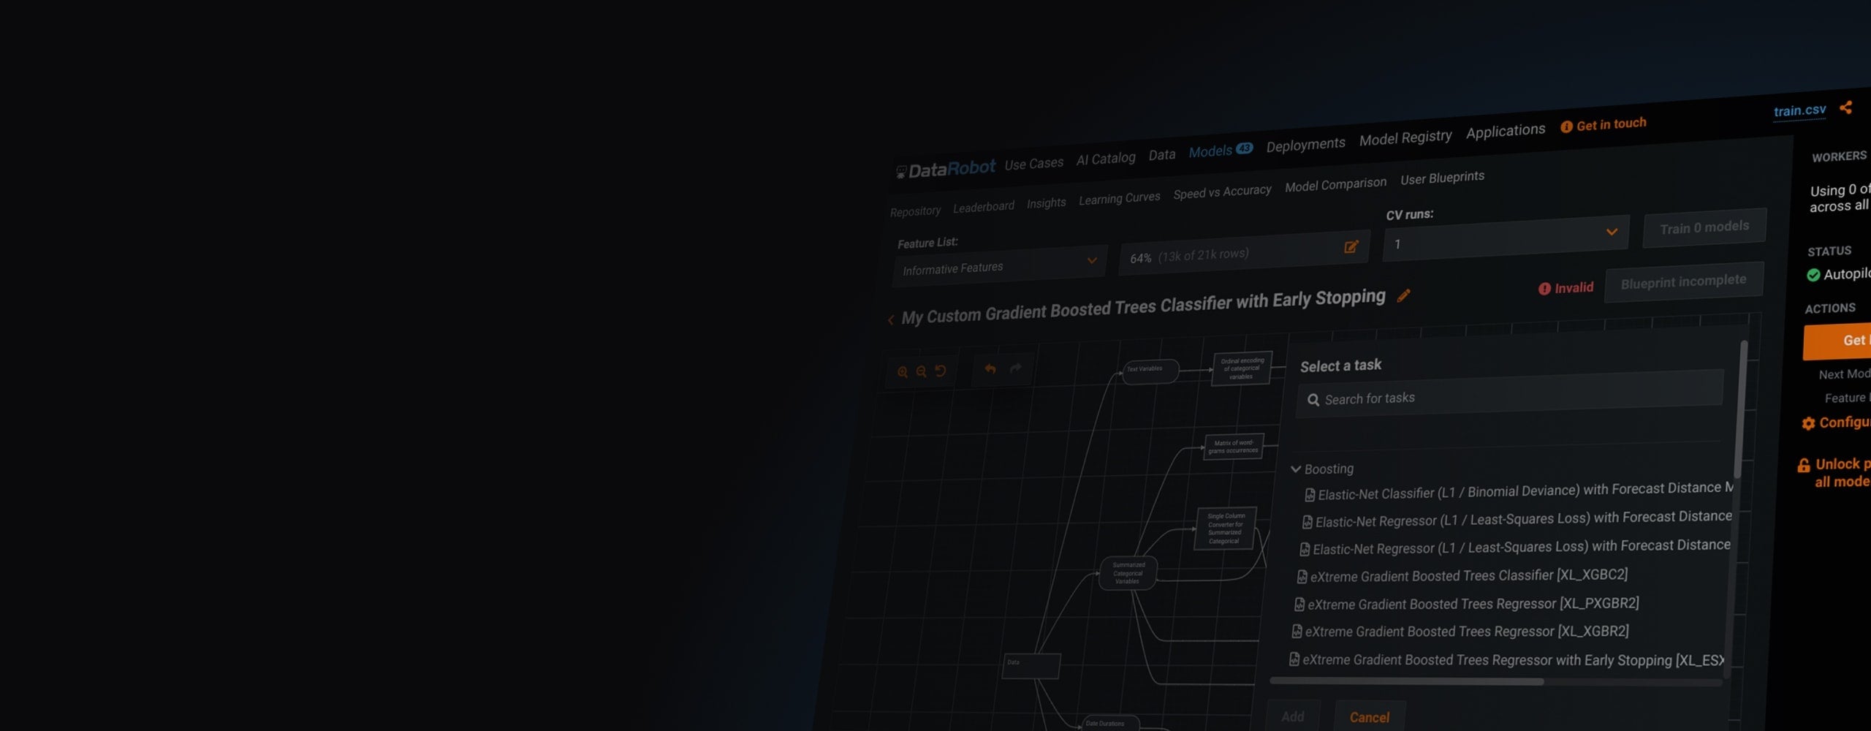Open the Insights tab
This screenshot has width=1871, height=731.
(1046, 203)
